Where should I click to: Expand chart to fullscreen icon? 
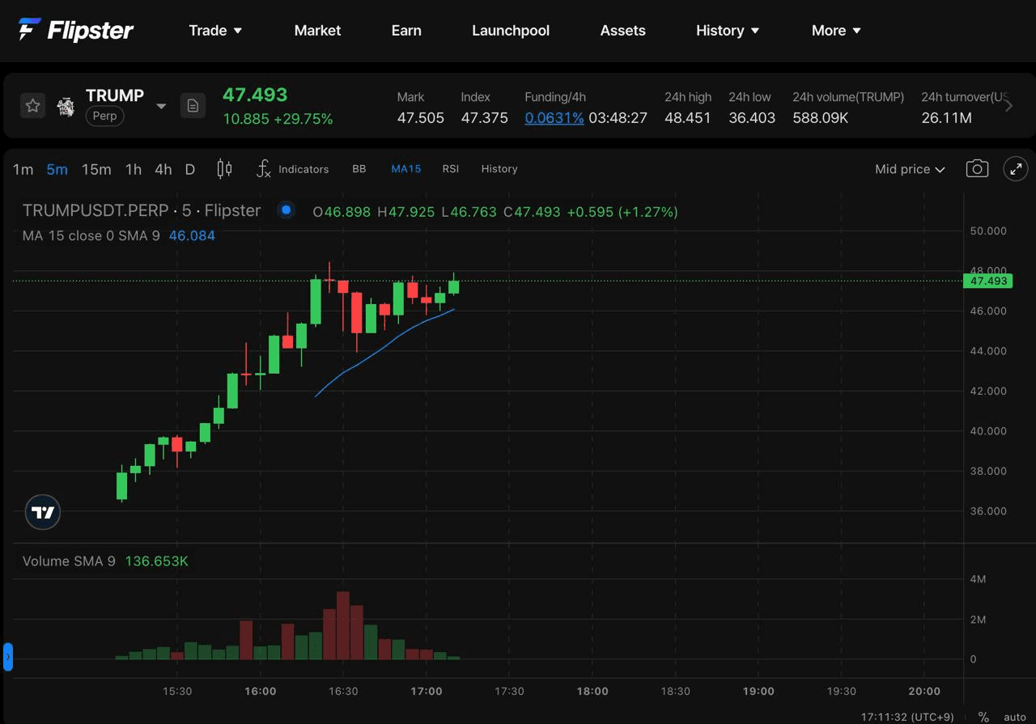coord(1016,169)
